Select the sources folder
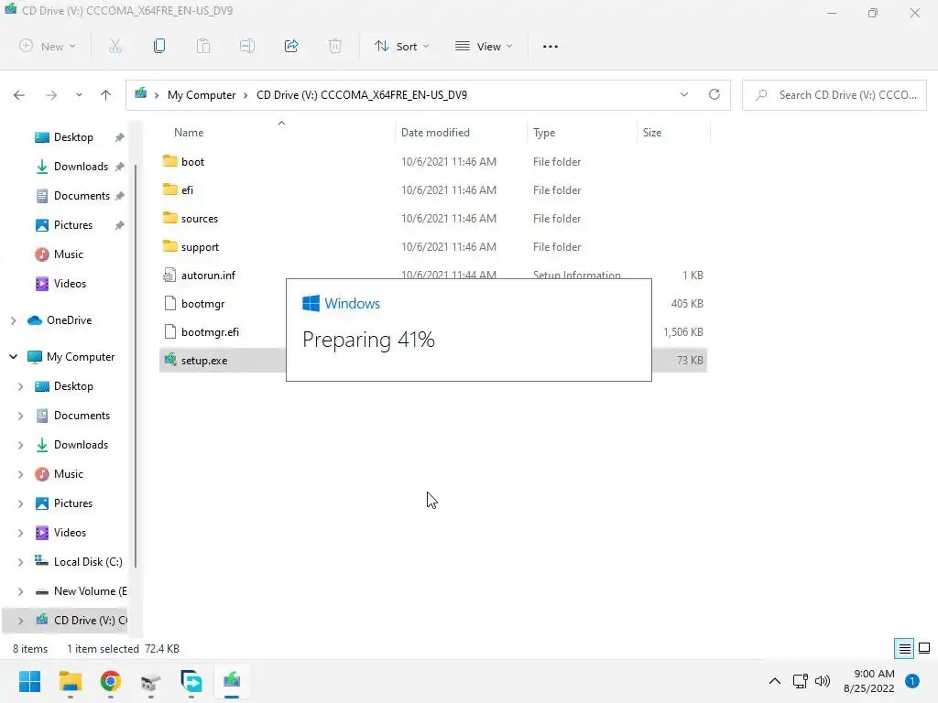The width and height of the screenshot is (938, 703). (433, 219)
